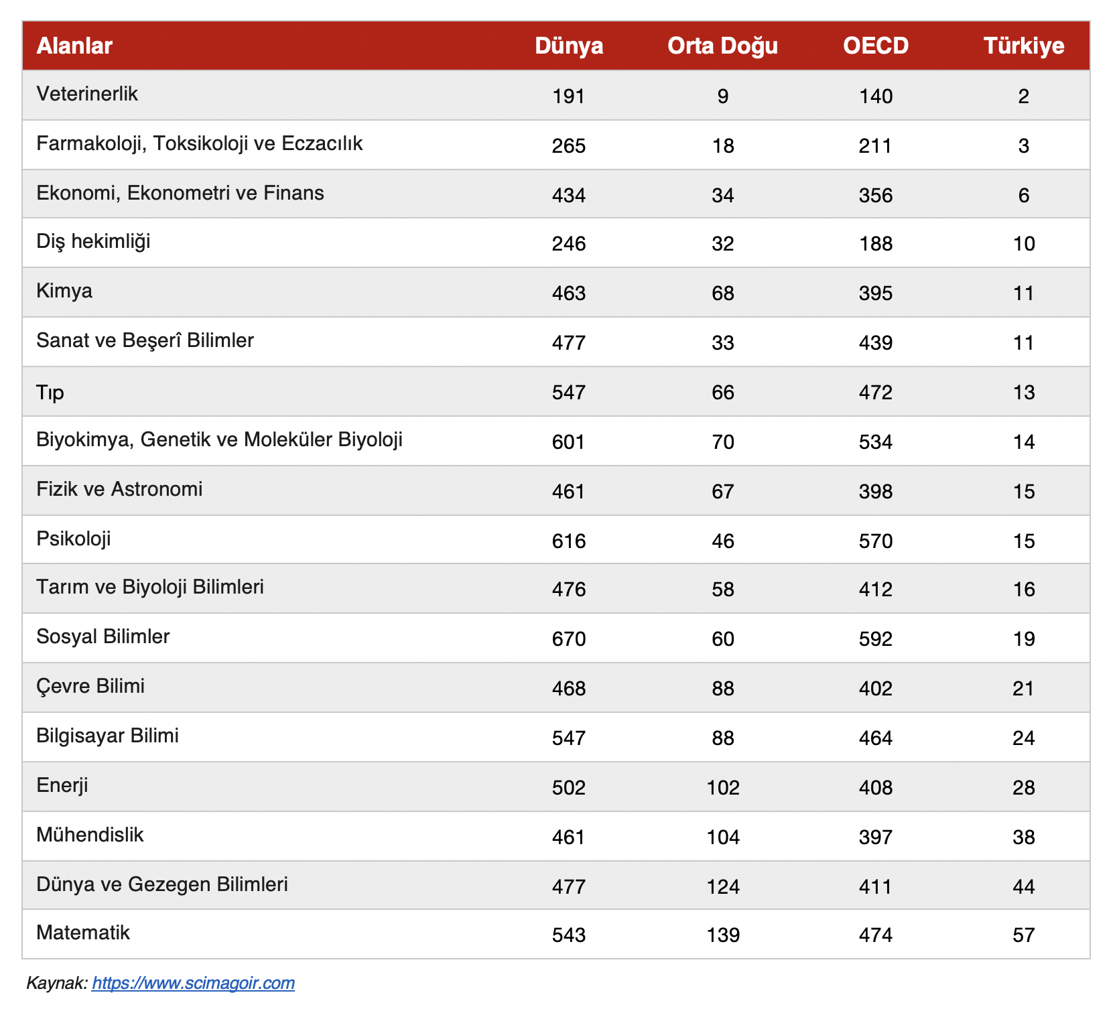Select the Orta Doğu column header
The width and height of the screenshot is (1115, 1013).
722,46
